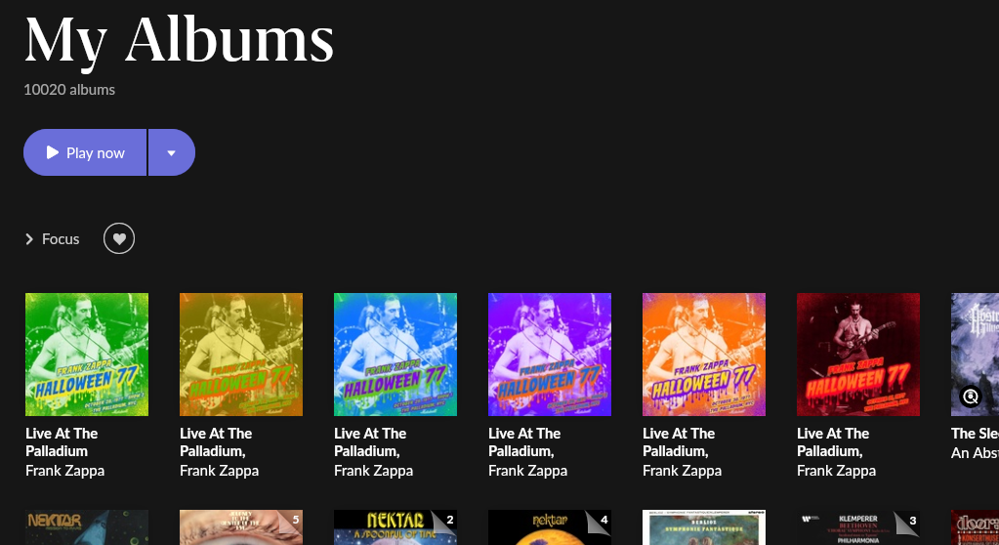Open the Nektar album in the bottom-left corner
999x545 pixels.
click(x=87, y=527)
